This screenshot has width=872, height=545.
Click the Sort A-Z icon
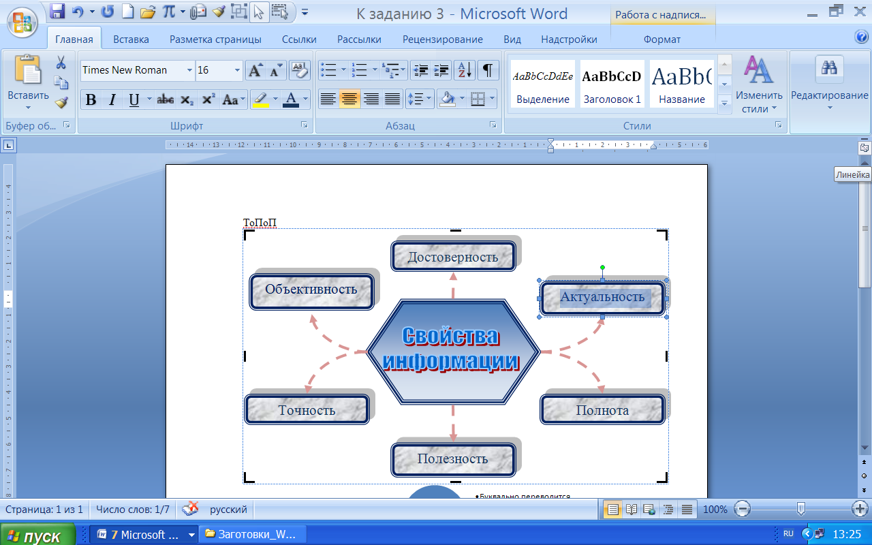(x=464, y=70)
